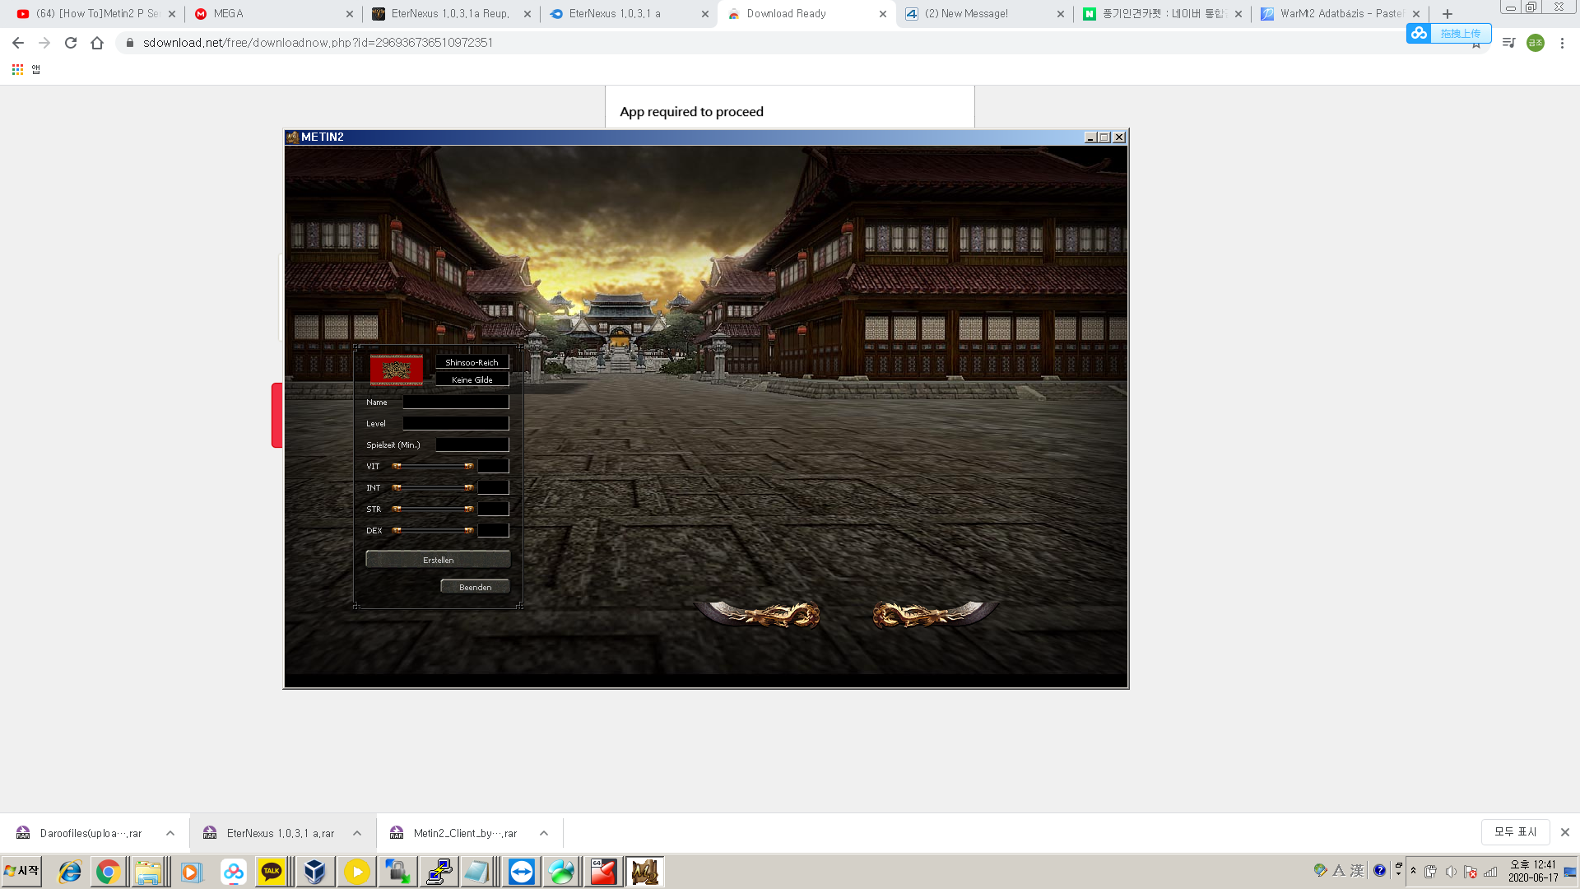Screen dimensions: 1580x889
Task: Click the Beenden button
Action: 475,587
